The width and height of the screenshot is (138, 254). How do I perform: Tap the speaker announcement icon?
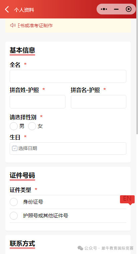coord(13,25)
